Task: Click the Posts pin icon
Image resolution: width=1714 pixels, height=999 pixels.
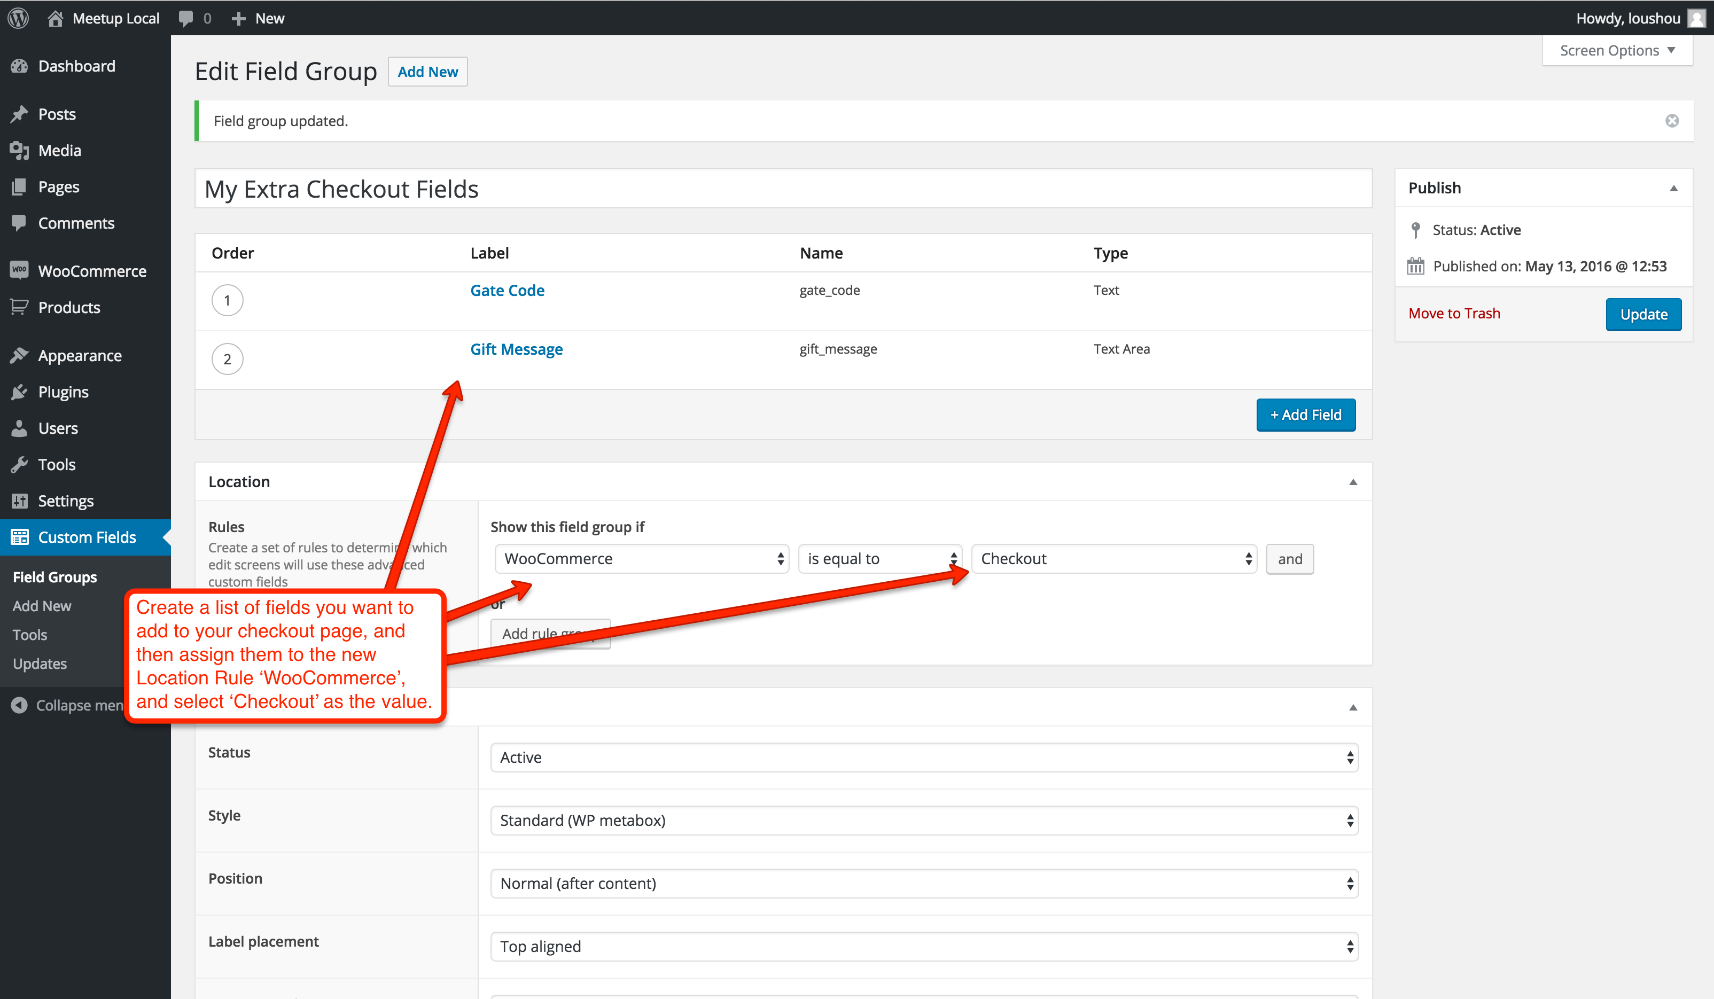Action: coord(19,114)
